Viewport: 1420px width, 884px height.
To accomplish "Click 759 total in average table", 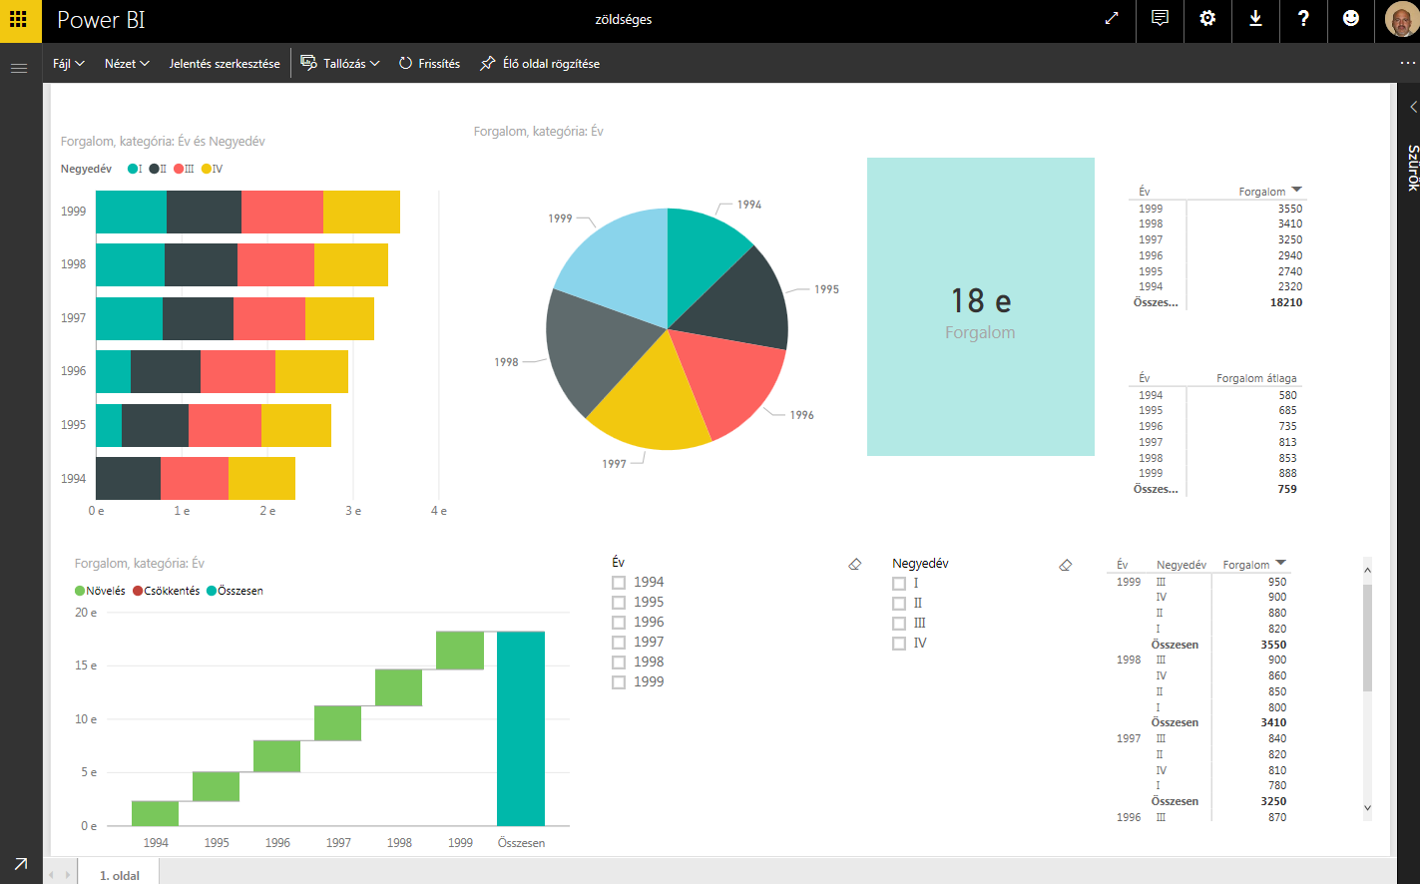I will pos(1287,489).
